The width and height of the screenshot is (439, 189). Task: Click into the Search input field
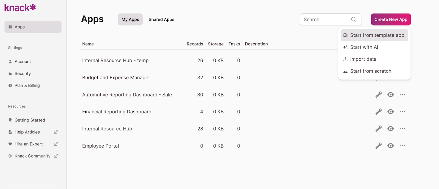pos(325,19)
